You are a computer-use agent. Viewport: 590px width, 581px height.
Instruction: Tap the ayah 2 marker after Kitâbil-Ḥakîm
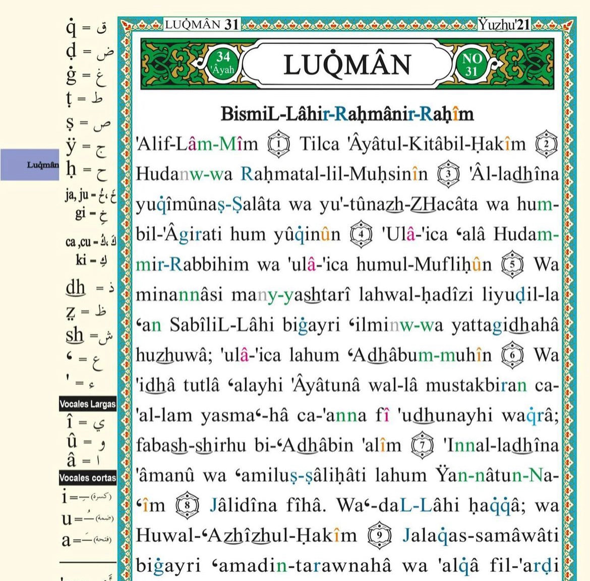[546, 145]
